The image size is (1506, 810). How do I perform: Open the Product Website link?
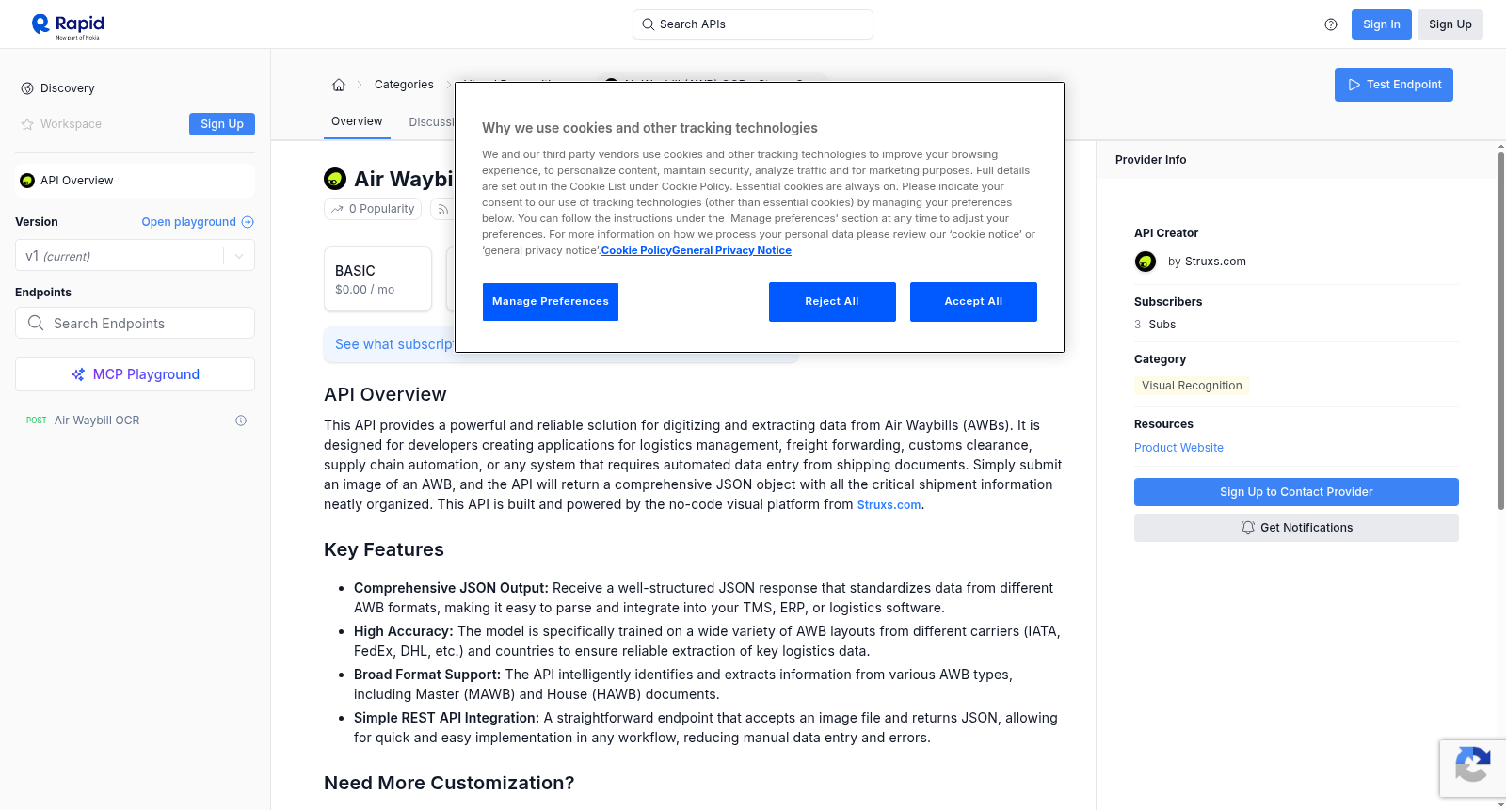(x=1178, y=448)
